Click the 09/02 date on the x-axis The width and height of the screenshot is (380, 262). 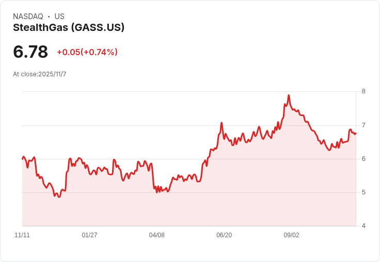pyautogui.click(x=291, y=235)
